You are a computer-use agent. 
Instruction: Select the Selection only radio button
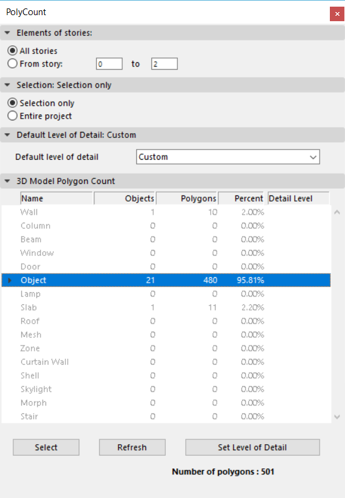[12, 103]
